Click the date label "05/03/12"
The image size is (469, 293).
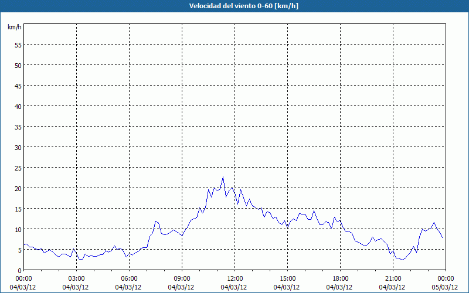(x=445, y=287)
